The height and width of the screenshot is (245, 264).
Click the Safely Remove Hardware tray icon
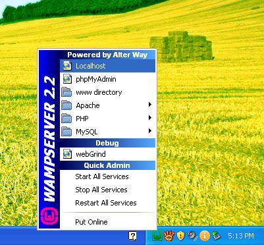(217, 236)
